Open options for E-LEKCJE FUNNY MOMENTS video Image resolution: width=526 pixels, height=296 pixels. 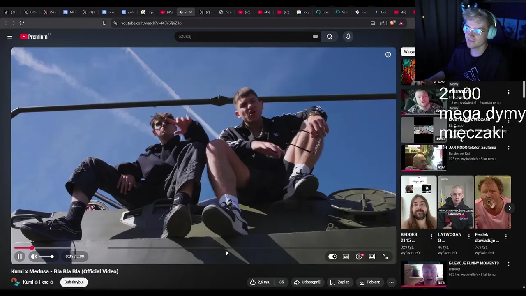coord(509,264)
